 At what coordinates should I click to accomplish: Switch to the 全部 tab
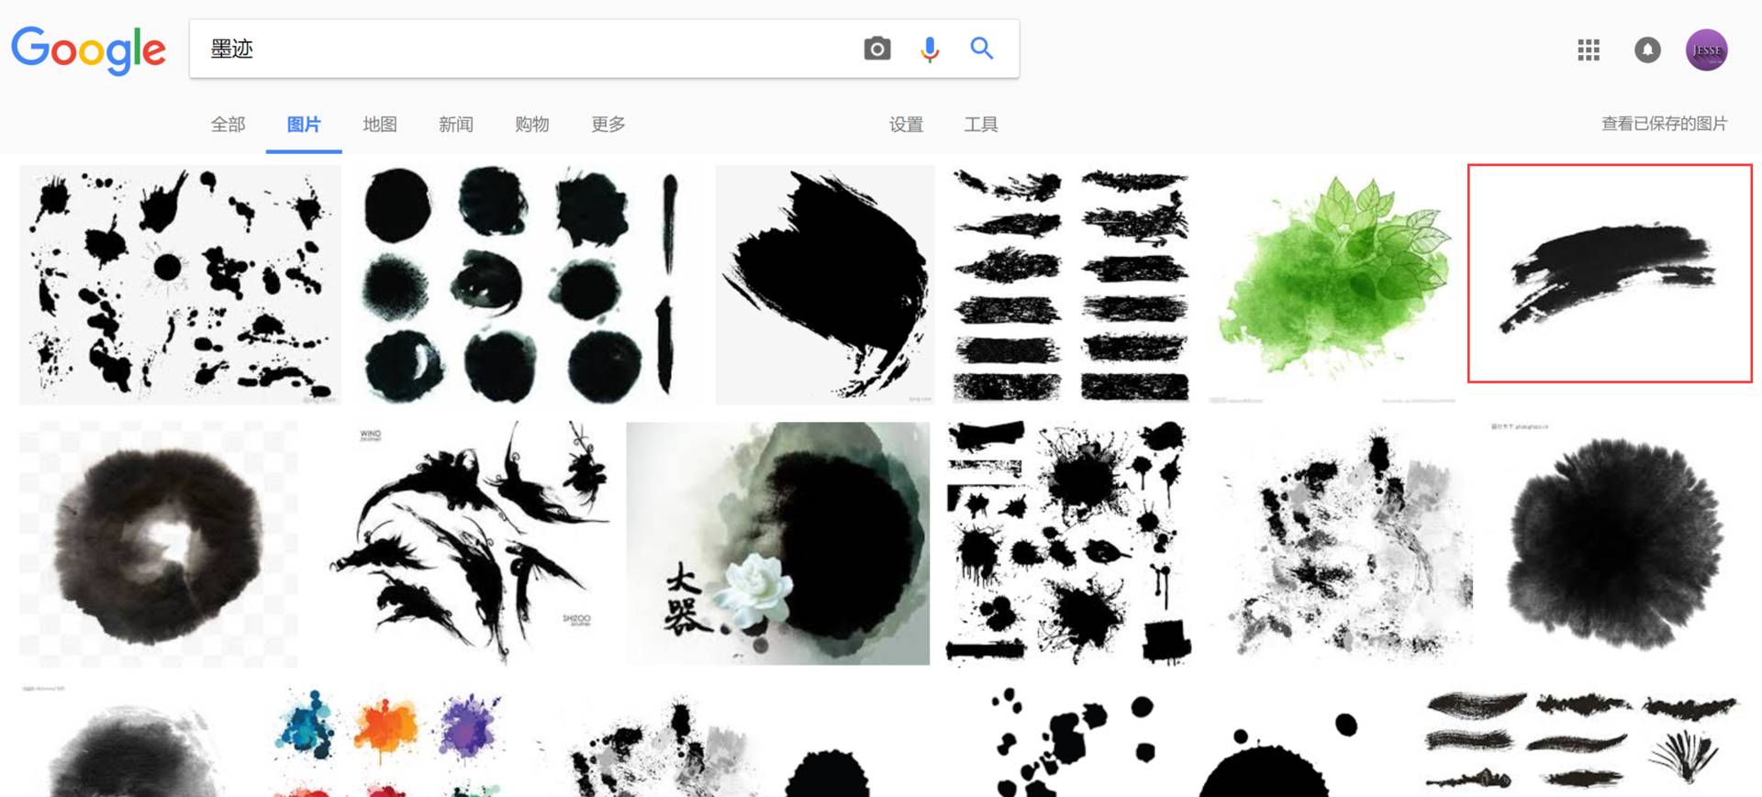229,125
